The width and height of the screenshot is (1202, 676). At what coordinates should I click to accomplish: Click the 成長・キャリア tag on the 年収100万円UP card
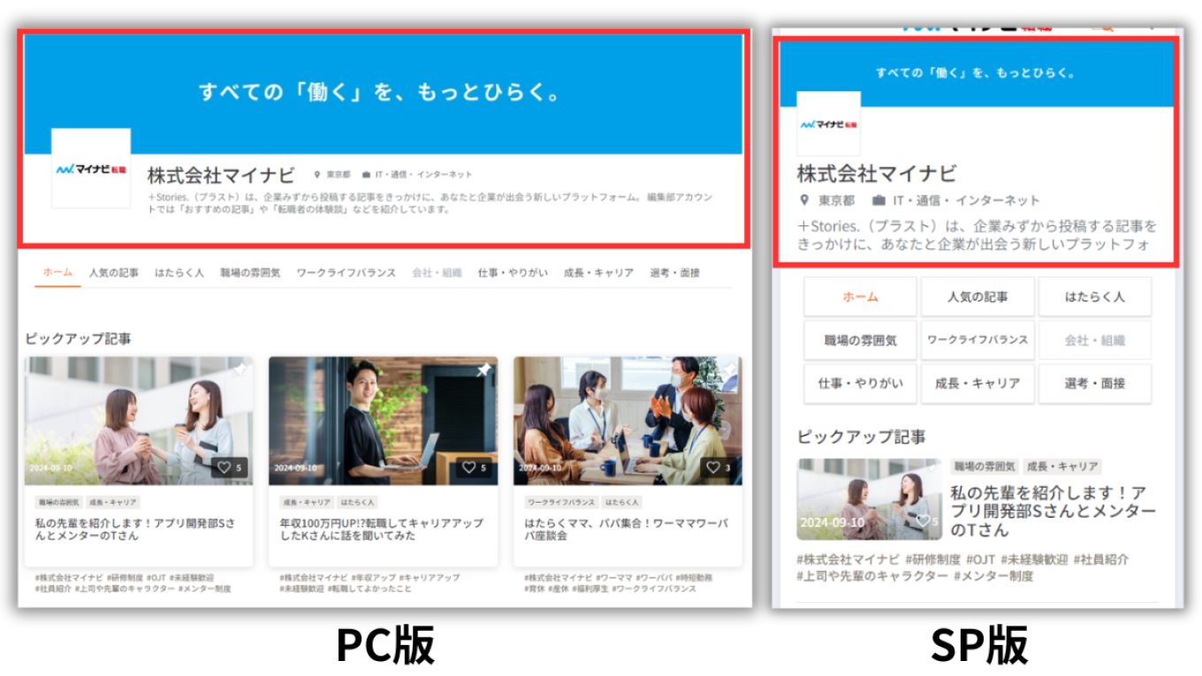click(306, 502)
